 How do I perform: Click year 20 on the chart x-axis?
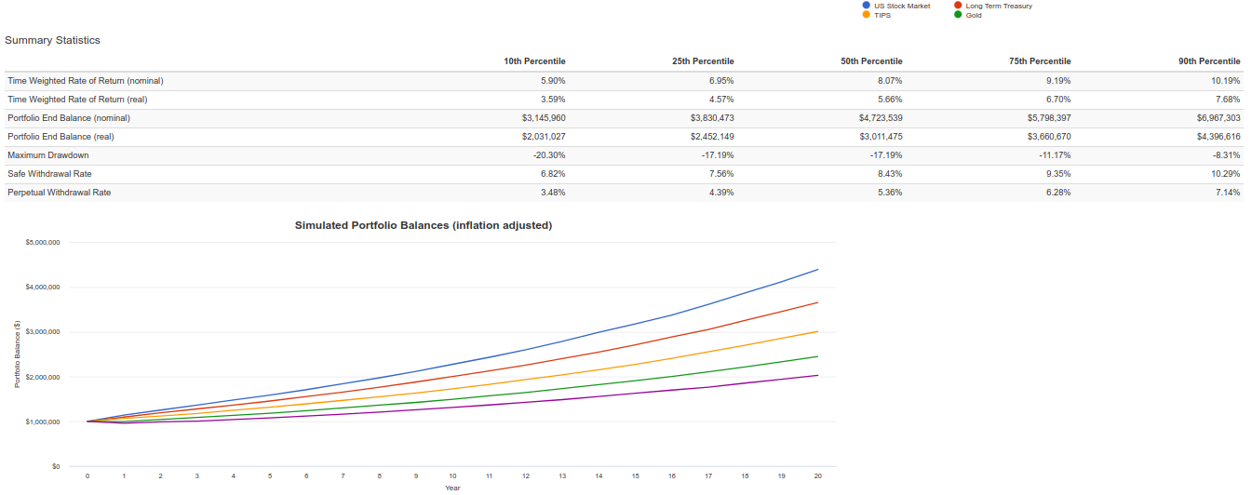point(817,475)
